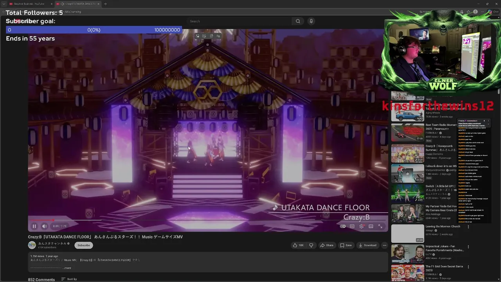Close the Crazy:B browser tab
The image size is (501, 282).
[99, 4]
